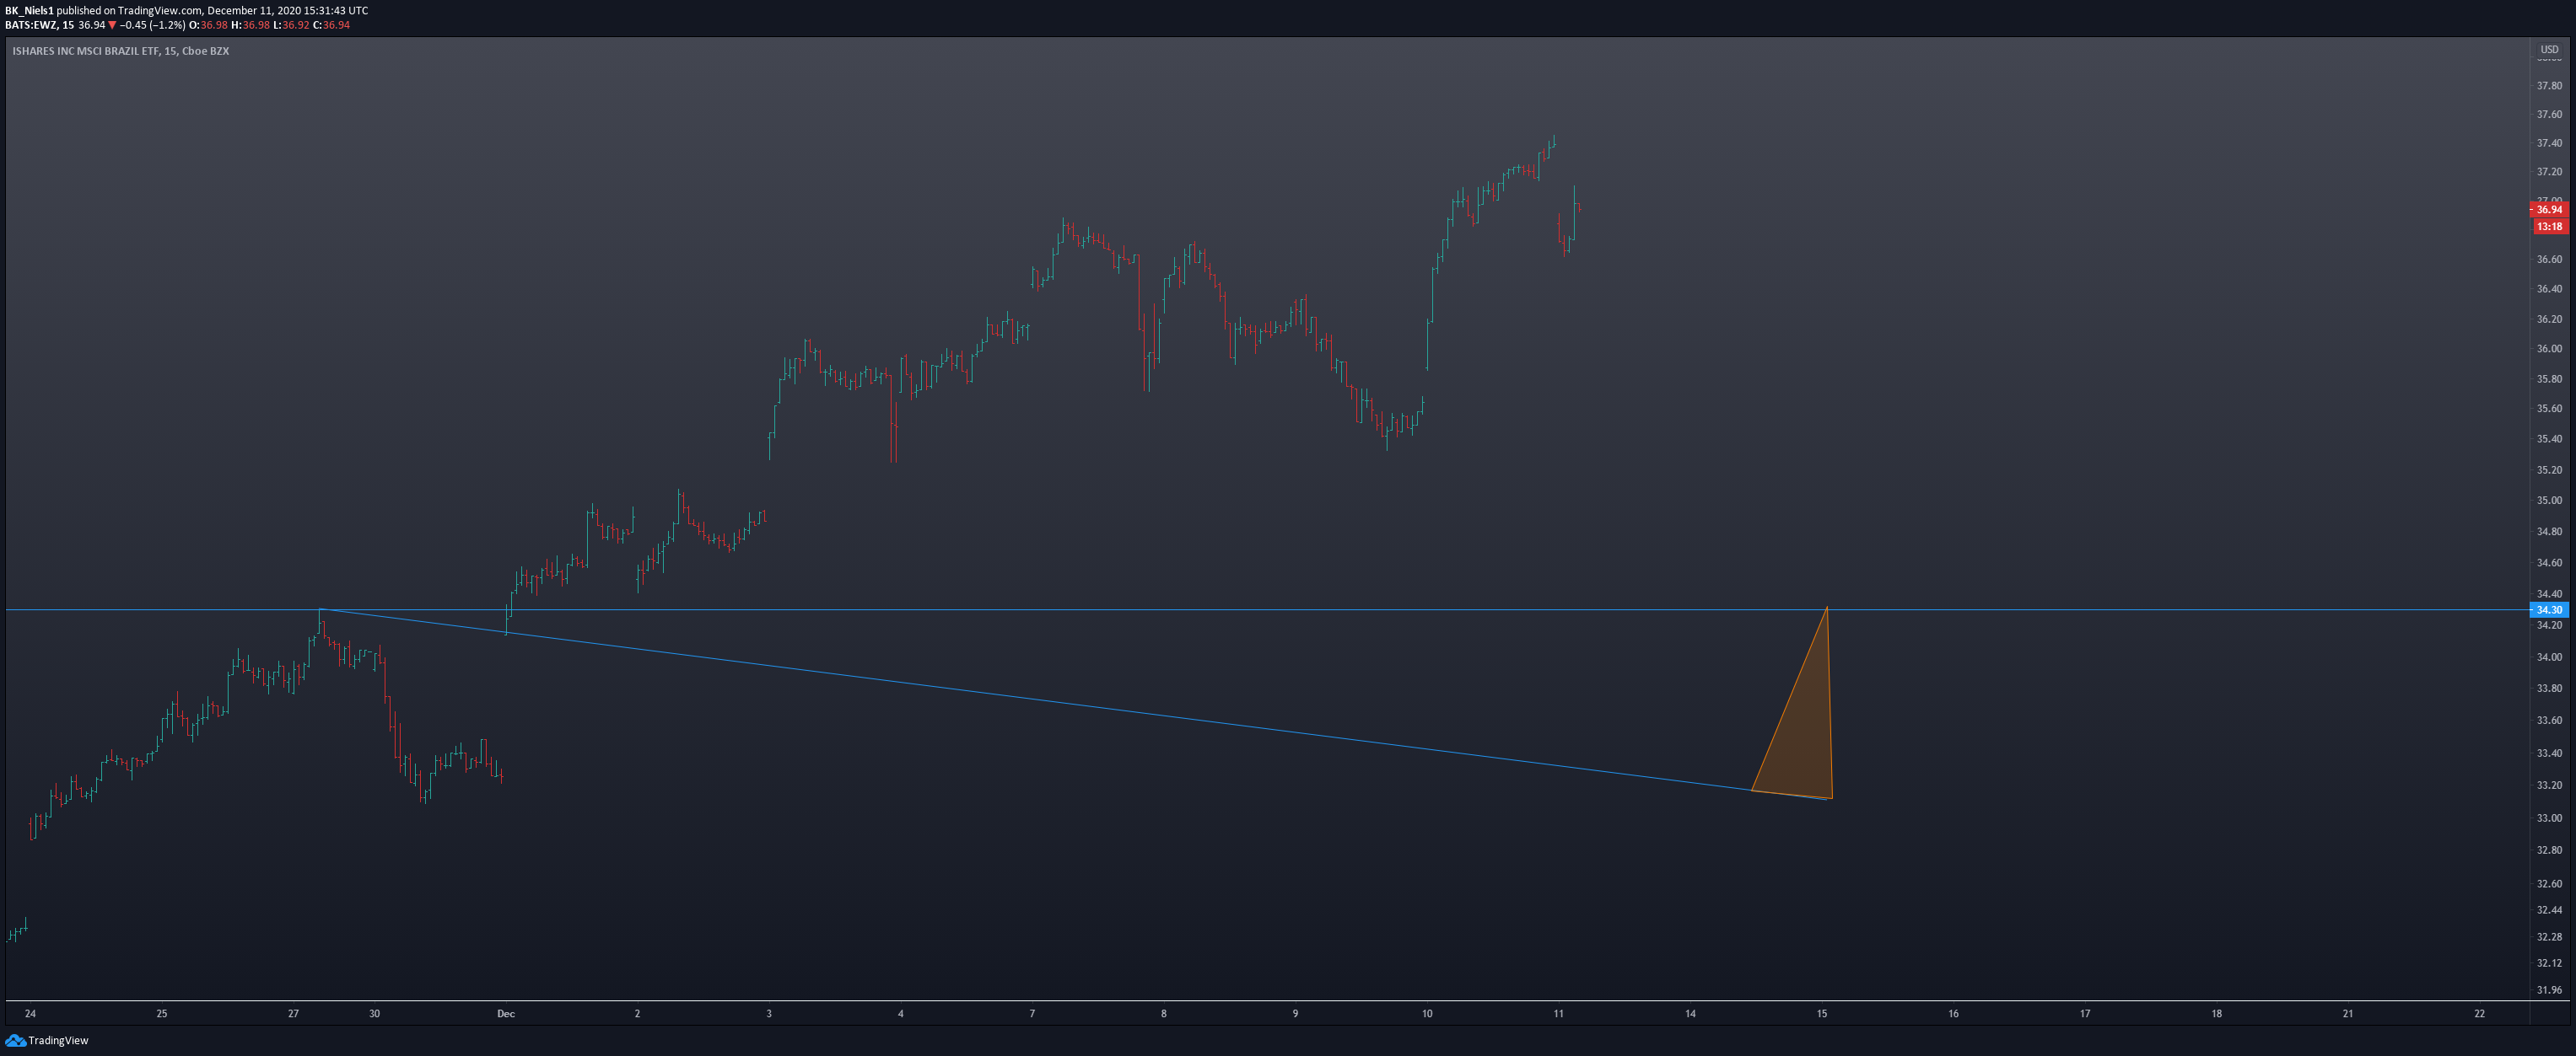Click the 33.60 price axis label
This screenshot has width=2576, height=1056.
(x=2549, y=721)
